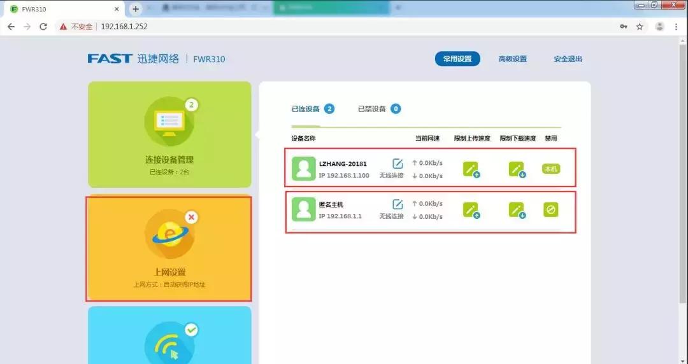688x364 pixels.
Task: Click IP 192.168.1.100 text
Action: point(344,176)
